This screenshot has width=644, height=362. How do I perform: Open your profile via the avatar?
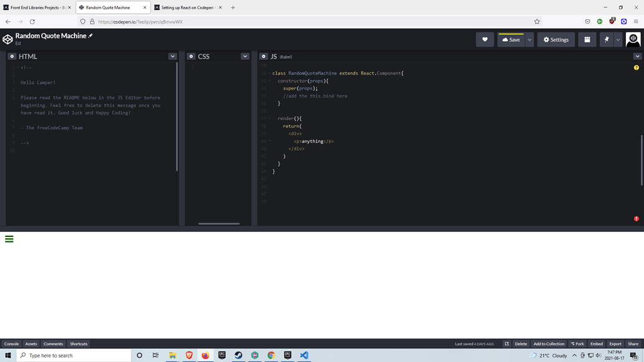pyautogui.click(x=633, y=39)
